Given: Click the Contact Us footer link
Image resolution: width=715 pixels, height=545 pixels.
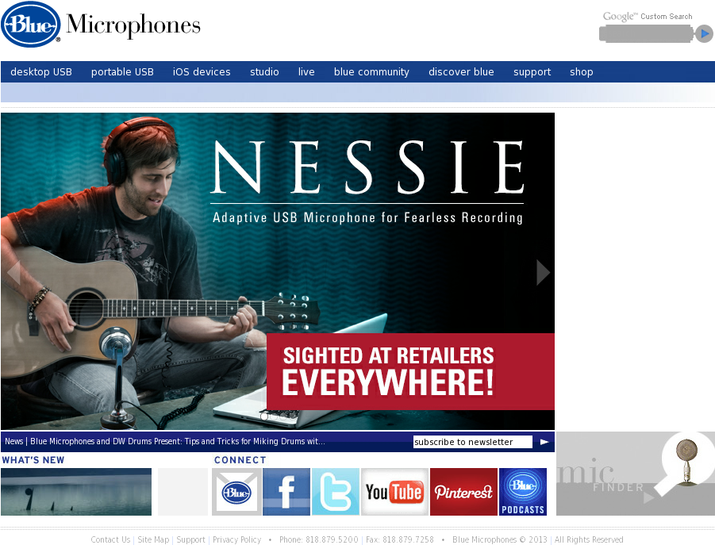Looking at the screenshot, I should pyautogui.click(x=110, y=539).
